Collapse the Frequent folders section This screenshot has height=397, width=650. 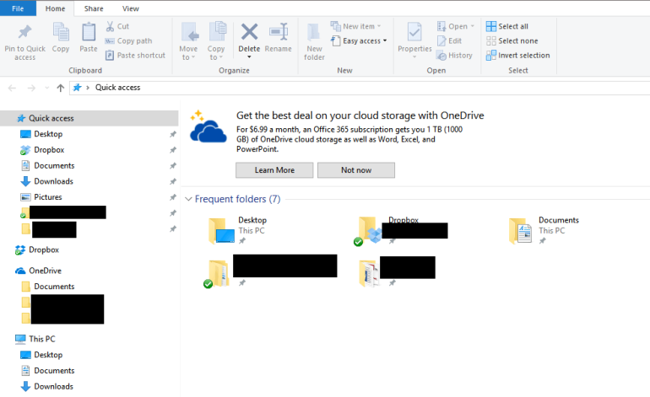(x=188, y=200)
